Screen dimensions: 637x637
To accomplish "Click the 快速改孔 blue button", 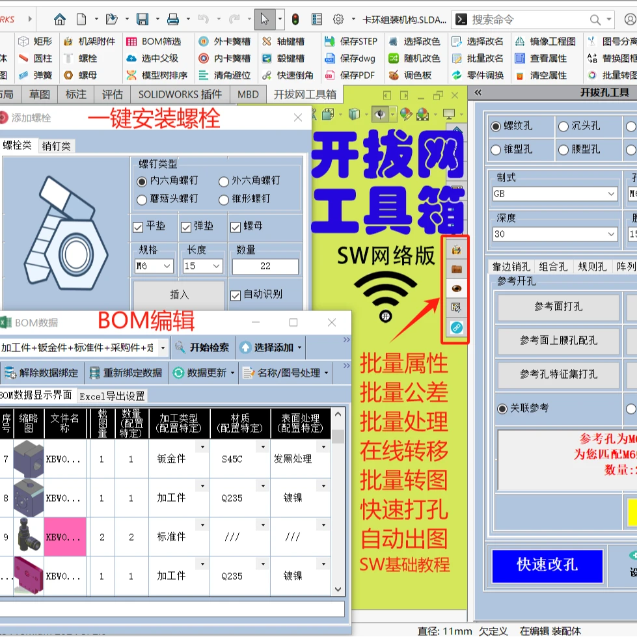I will click(547, 566).
